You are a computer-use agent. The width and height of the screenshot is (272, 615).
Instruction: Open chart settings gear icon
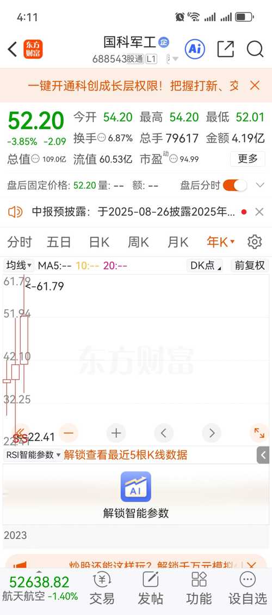[255, 242]
